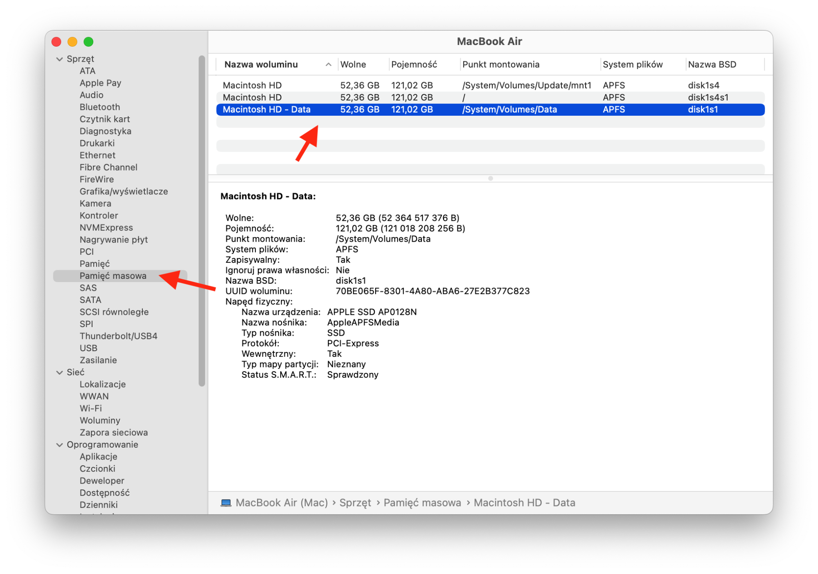Open SATA sidebar item
The width and height of the screenshot is (818, 574).
pyautogui.click(x=90, y=300)
